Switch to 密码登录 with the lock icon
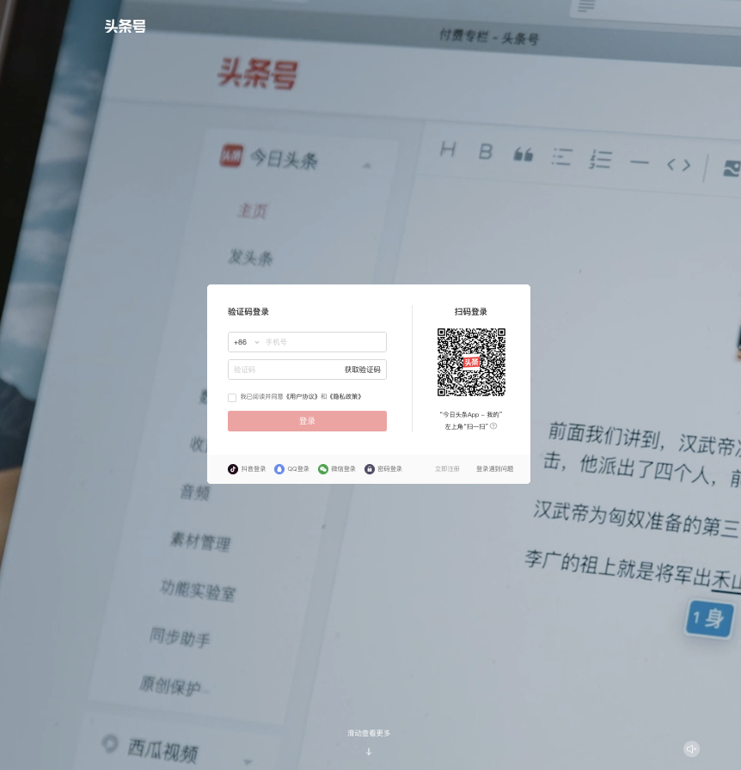Image resolution: width=741 pixels, height=770 pixels. 383,469
